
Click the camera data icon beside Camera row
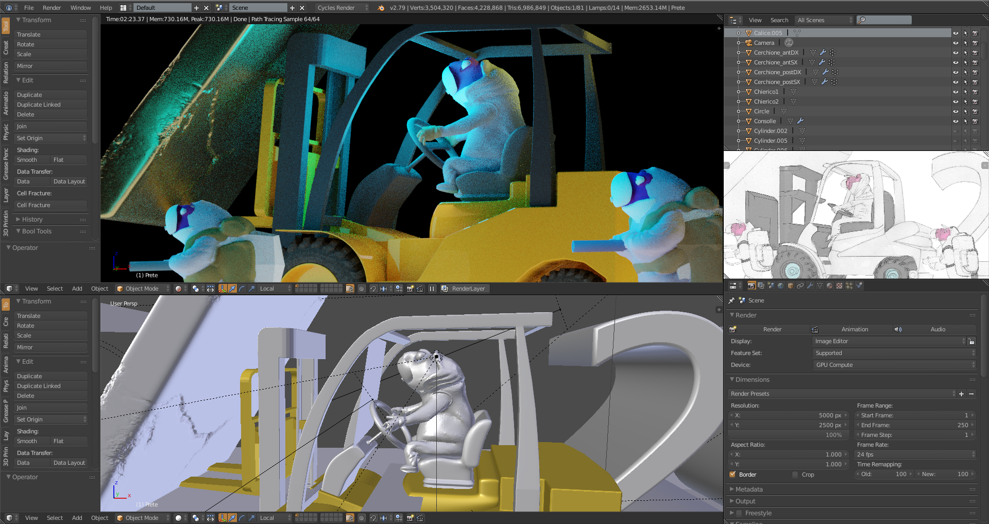[789, 43]
